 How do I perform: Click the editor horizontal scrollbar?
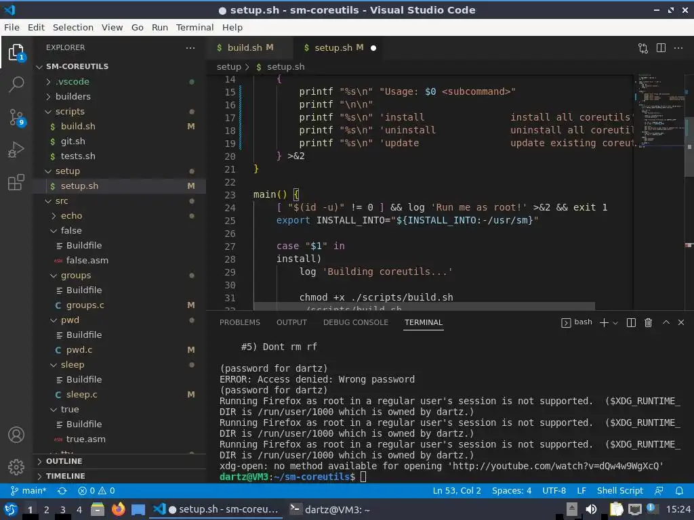coord(424,307)
